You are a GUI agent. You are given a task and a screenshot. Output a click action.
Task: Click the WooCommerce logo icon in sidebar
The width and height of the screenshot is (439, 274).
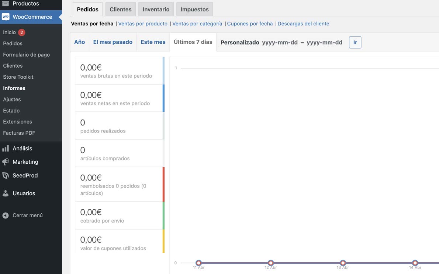coord(6,17)
